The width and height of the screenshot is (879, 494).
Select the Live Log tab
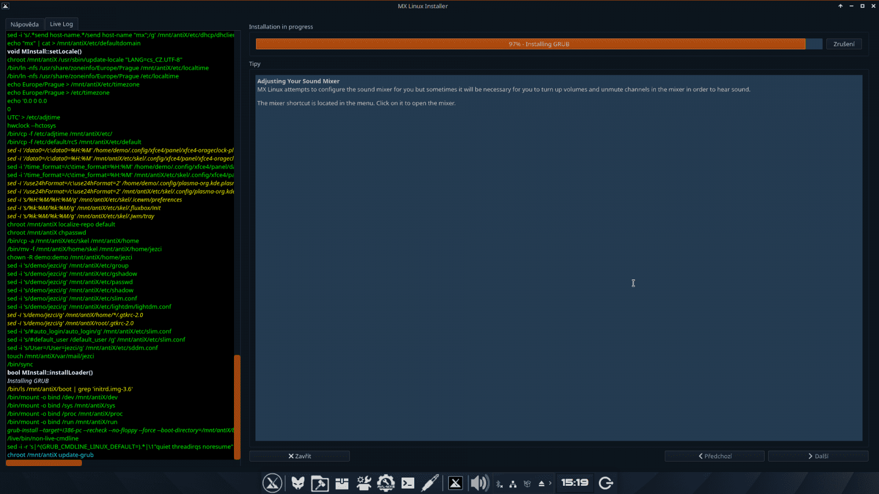pyautogui.click(x=61, y=24)
